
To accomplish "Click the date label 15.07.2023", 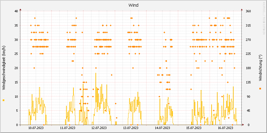I will click(194, 128).
